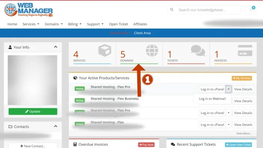Open the Services dropdown menu
Viewport: 263px width, 148px height.
31,24
